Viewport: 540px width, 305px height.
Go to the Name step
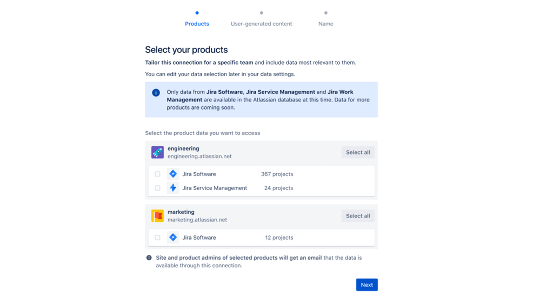coord(326,24)
